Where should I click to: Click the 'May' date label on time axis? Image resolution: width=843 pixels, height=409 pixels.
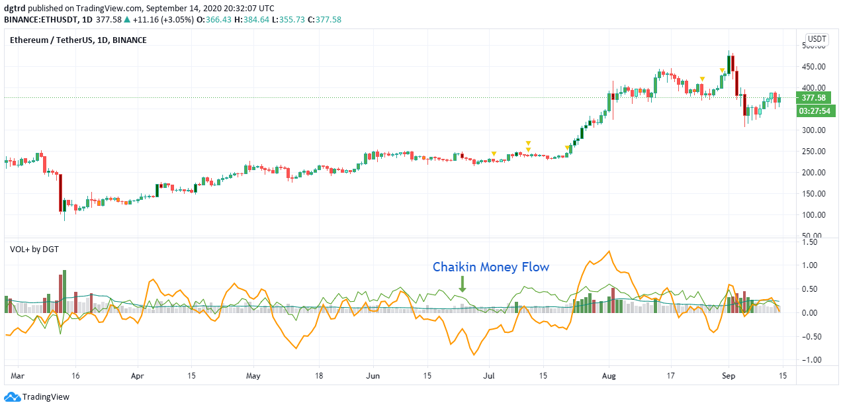(254, 375)
